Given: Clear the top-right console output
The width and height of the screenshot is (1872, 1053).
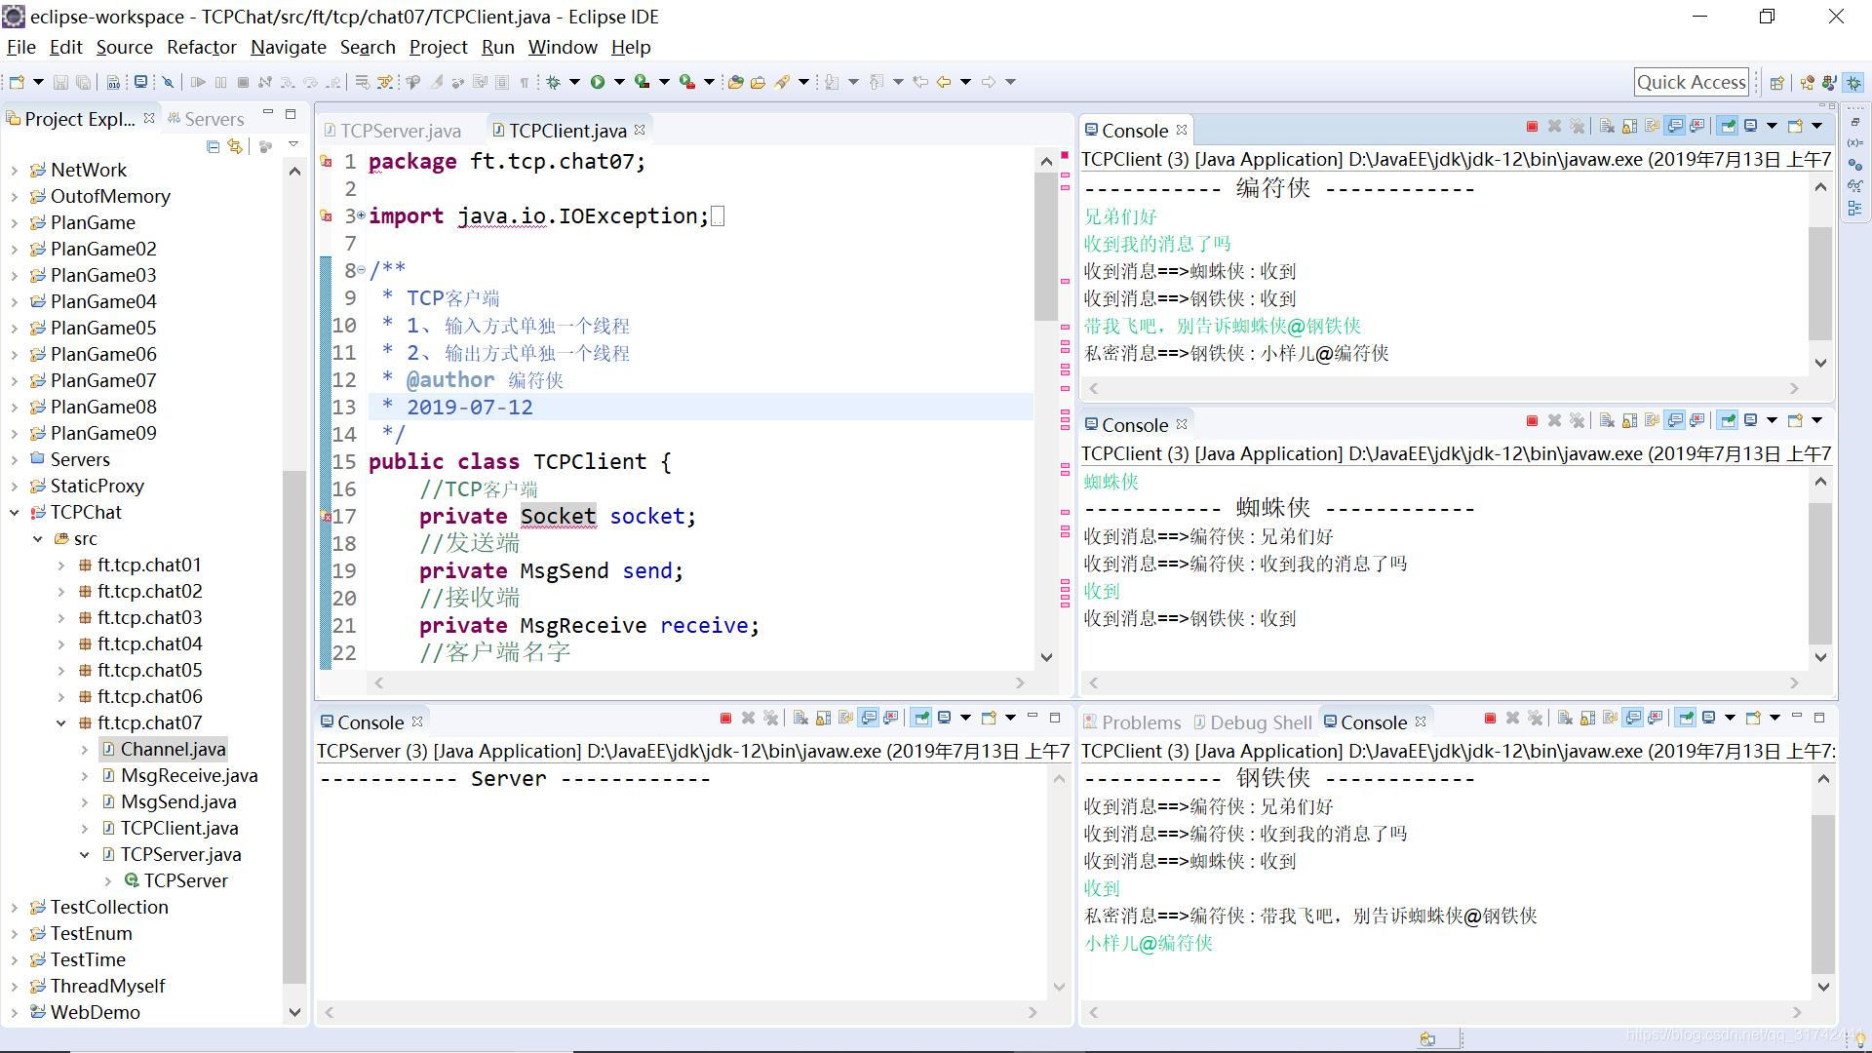Looking at the screenshot, I should [x=1607, y=126].
